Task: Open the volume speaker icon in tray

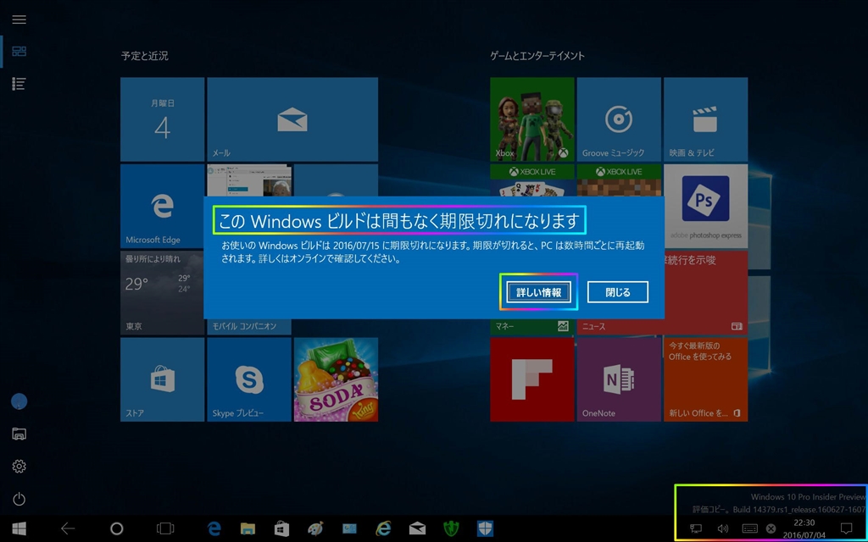Action: pos(722,528)
